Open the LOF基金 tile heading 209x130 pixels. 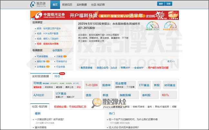(x=61, y=93)
